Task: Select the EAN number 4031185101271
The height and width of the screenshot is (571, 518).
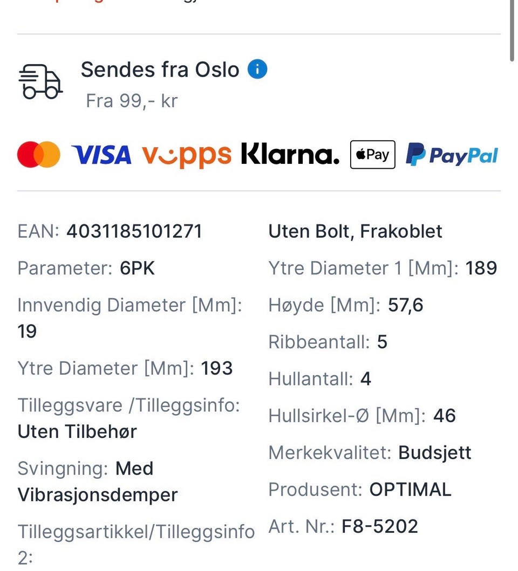Action: [x=134, y=231]
